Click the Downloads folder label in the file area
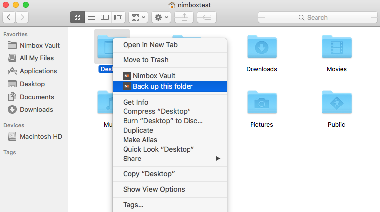This screenshot has height=212, width=380. (262, 69)
